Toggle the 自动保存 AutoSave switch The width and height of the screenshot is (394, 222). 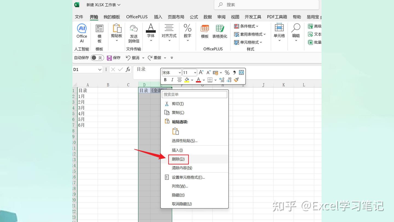coord(97,58)
